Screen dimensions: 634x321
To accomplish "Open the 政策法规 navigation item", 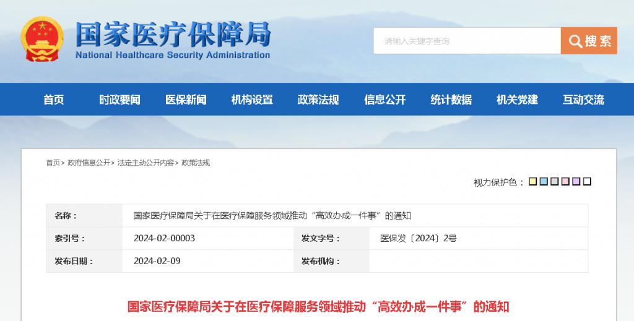I will point(318,100).
